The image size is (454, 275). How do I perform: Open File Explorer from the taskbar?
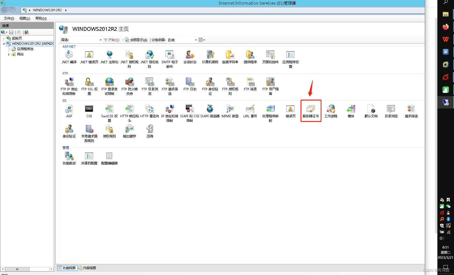pos(446,14)
